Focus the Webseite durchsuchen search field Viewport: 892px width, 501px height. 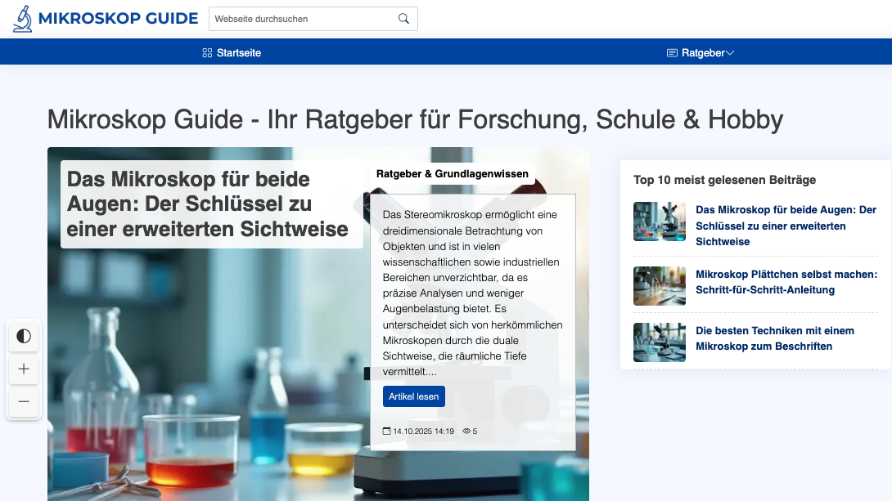(x=303, y=19)
